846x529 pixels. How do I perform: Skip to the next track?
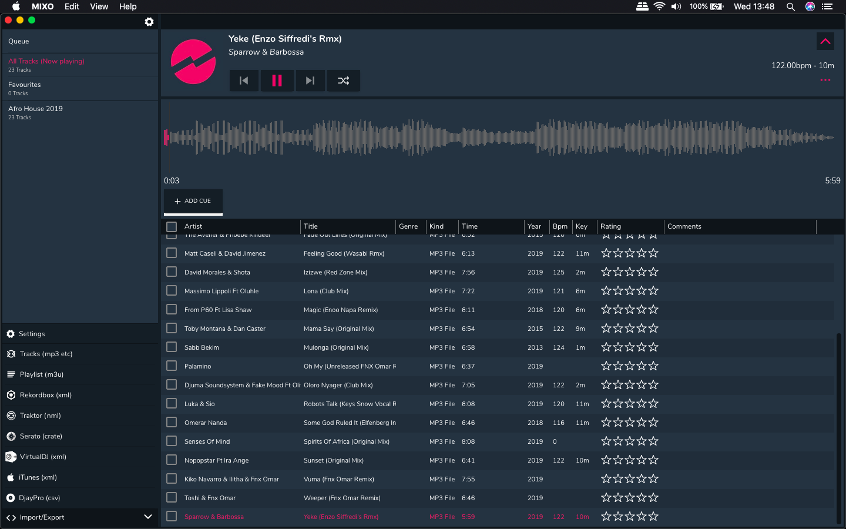click(x=310, y=81)
